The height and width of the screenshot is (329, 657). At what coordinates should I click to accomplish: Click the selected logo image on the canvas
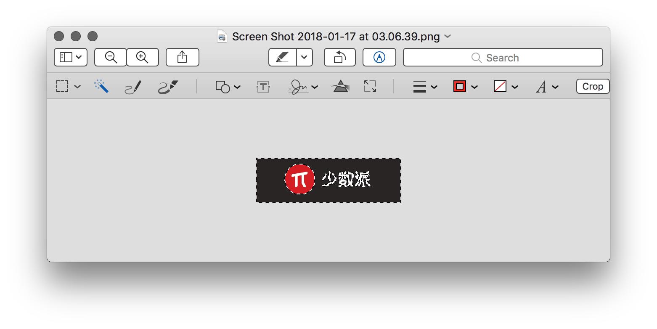pos(328,180)
